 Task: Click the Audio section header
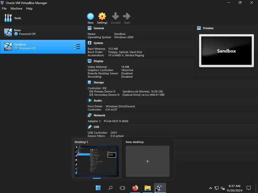click(x=98, y=101)
